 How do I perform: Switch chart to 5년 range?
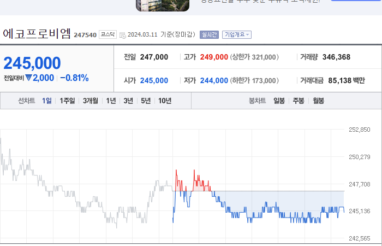click(x=146, y=101)
